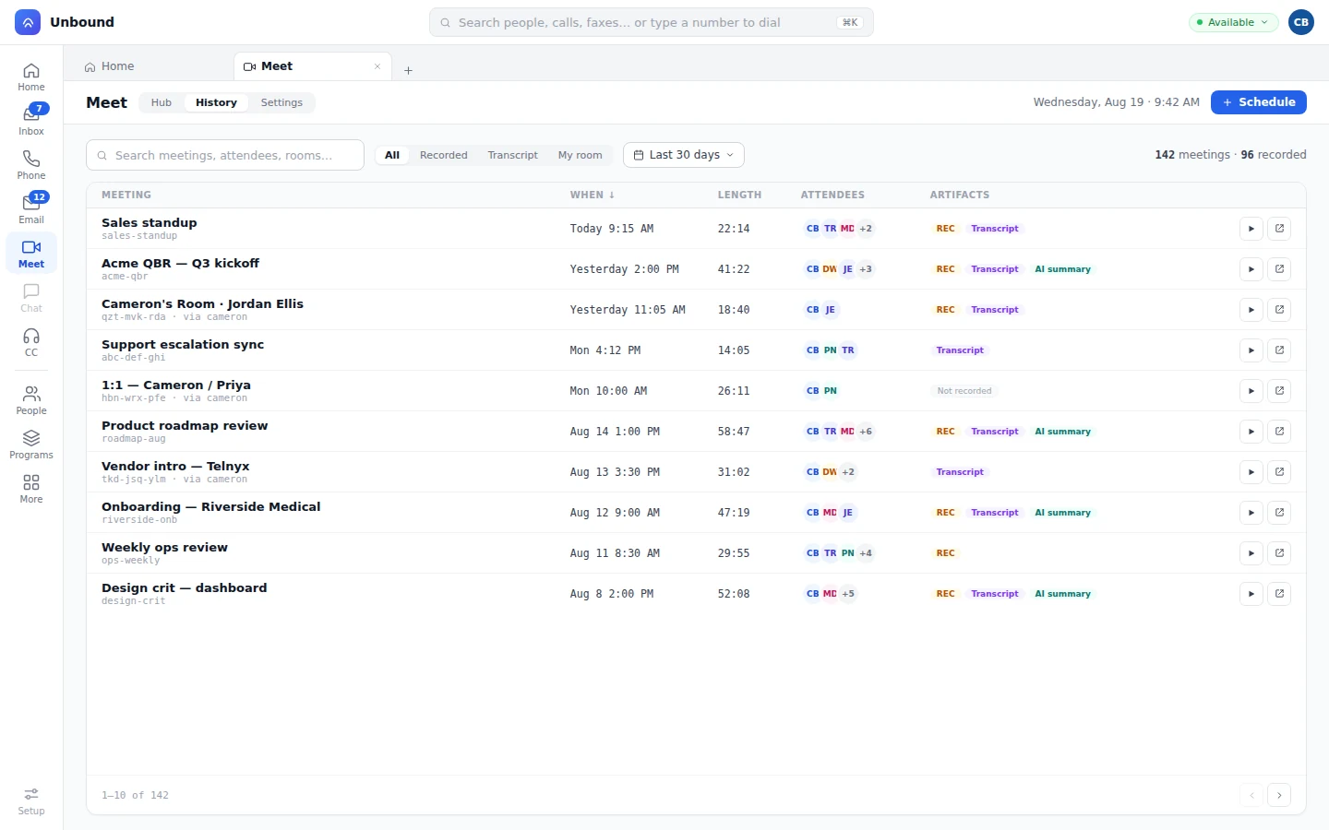The image size is (1329, 830).
Task: Click the Schedule button
Action: tap(1259, 102)
